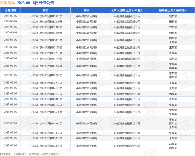195x156 pixels.
Task: Click 小额借款合同纠纷 in the 13545号 row
Action: click(87, 22)
